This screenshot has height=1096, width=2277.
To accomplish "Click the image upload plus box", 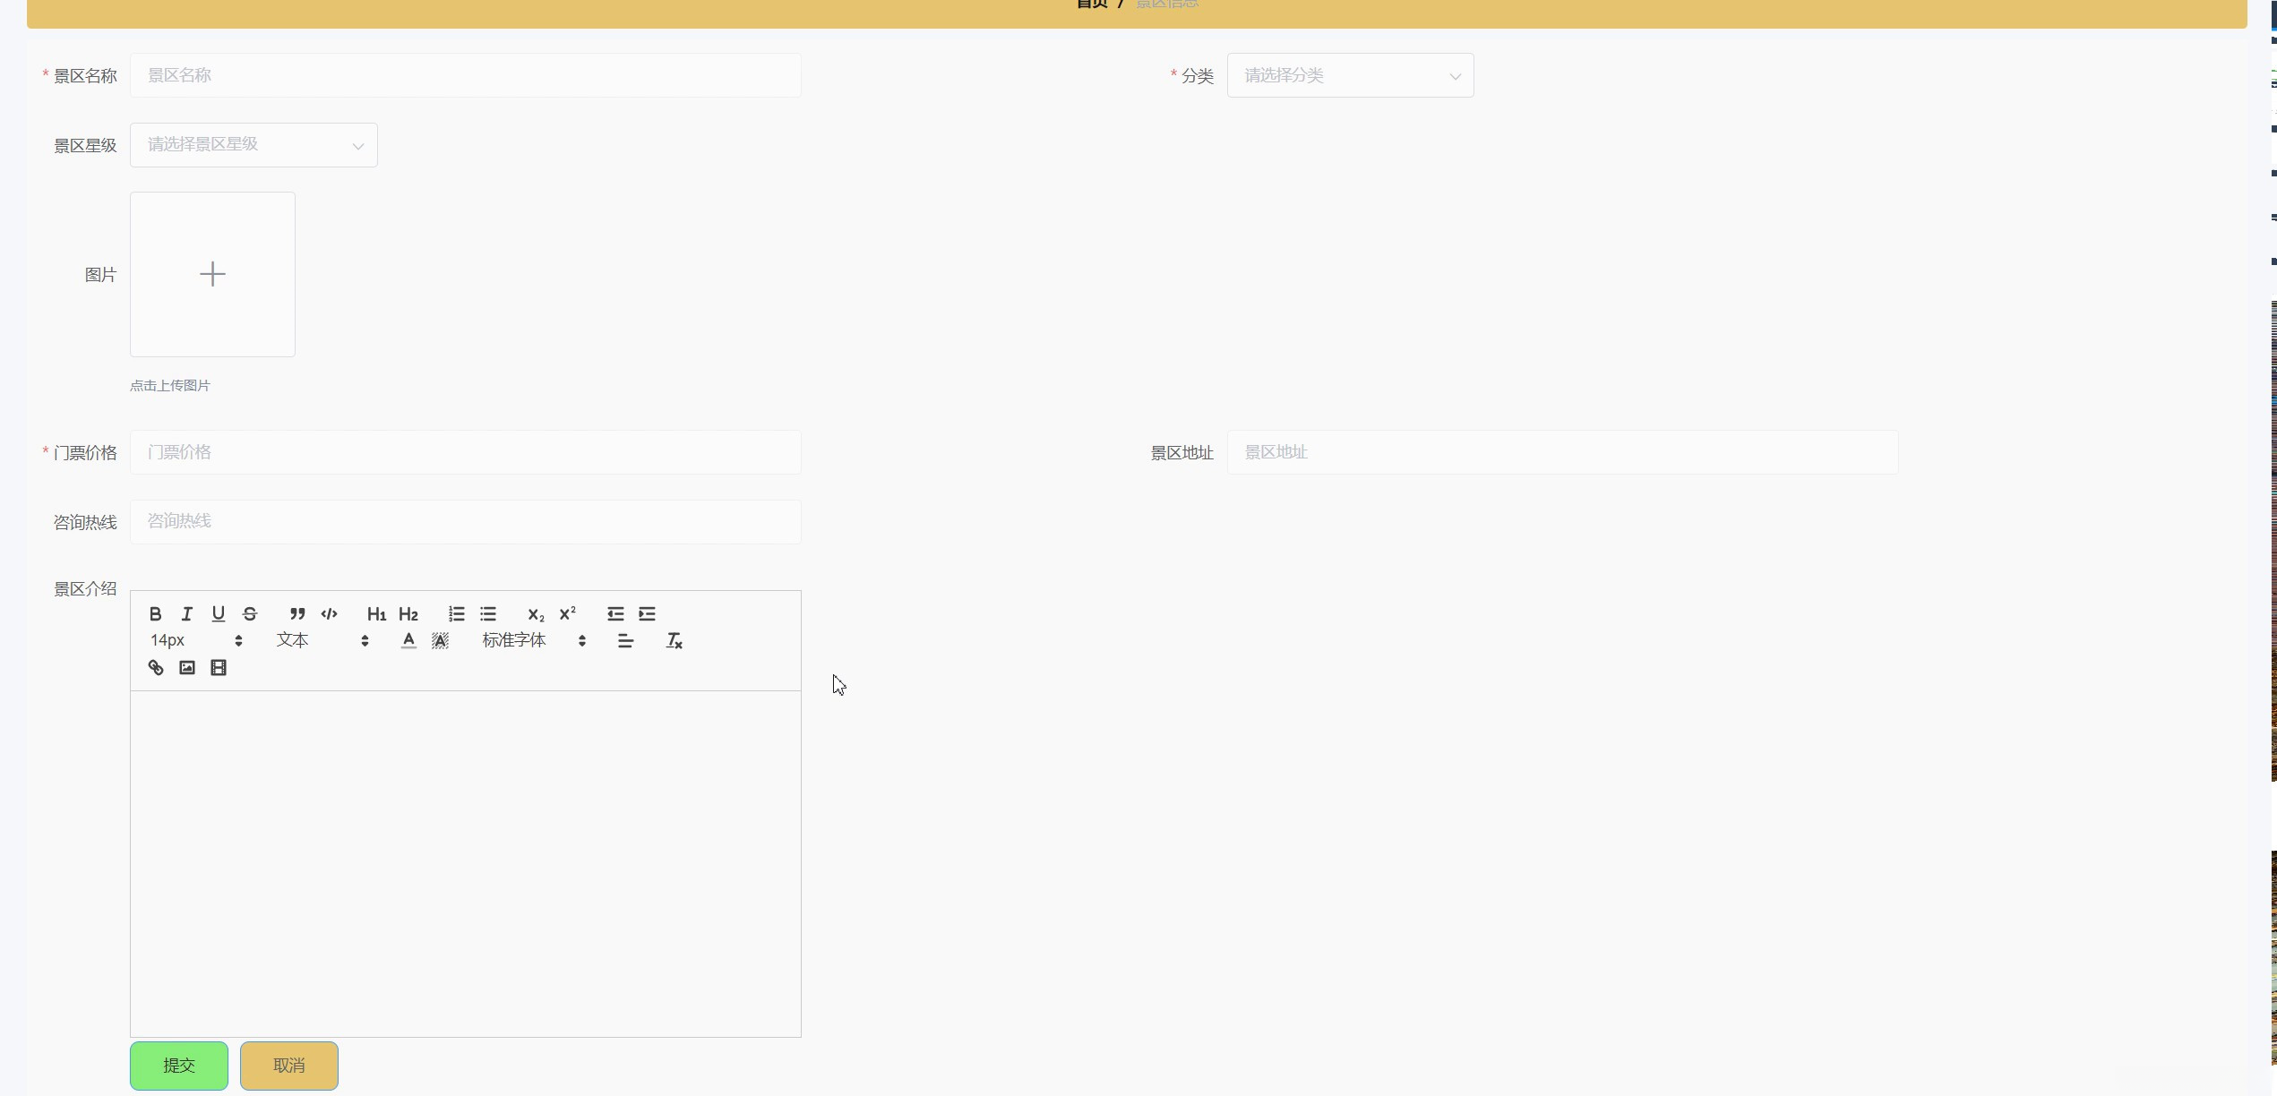I will (x=212, y=274).
